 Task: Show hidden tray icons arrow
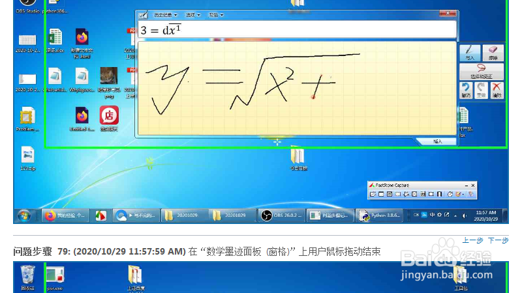(x=455, y=216)
